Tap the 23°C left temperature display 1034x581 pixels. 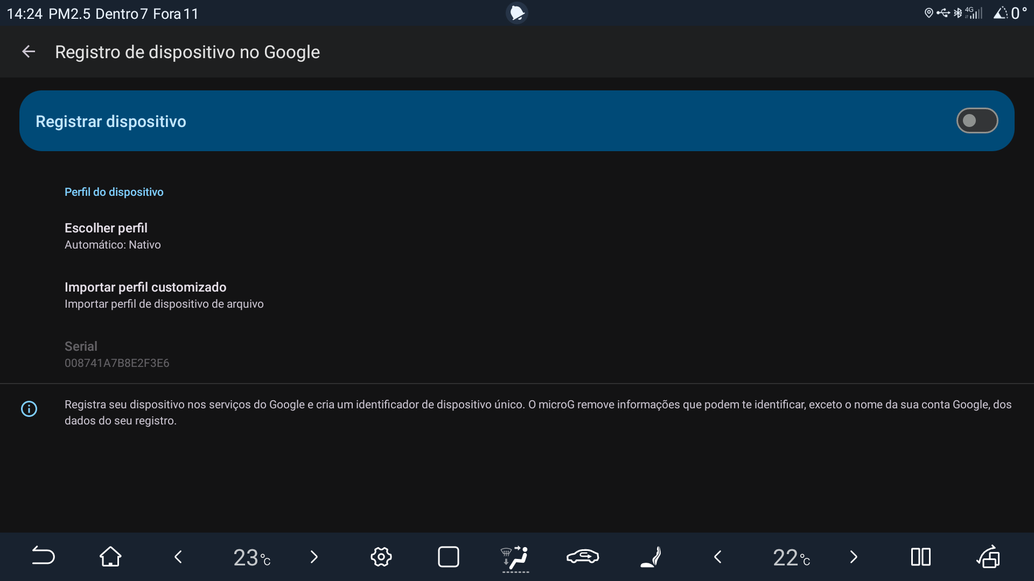coord(251,557)
